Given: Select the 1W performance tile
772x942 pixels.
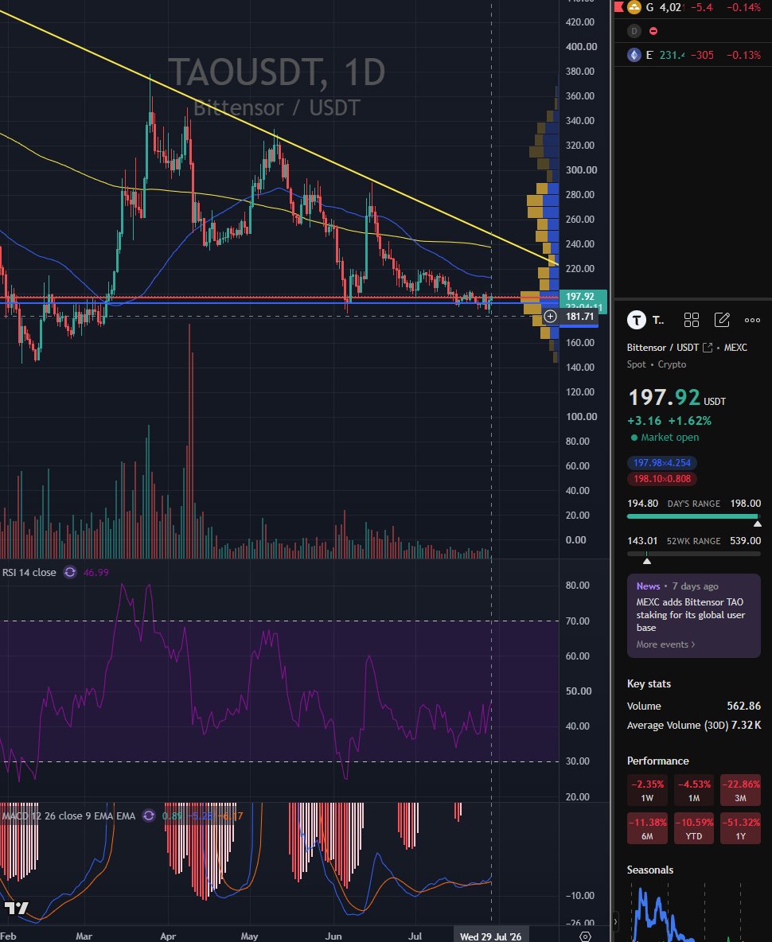Looking at the screenshot, I should click(x=647, y=790).
